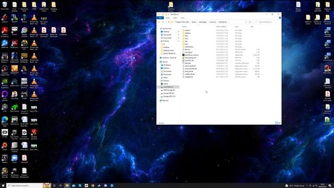Expand chevron after steamapps in address bar

[x=208, y=22]
